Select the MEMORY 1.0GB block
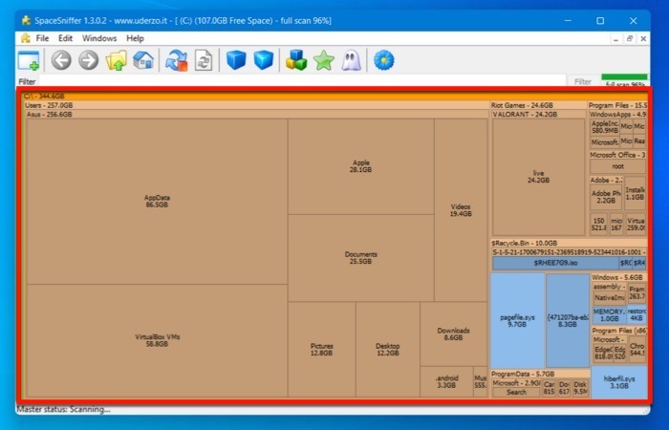The image size is (669, 430). [610, 315]
